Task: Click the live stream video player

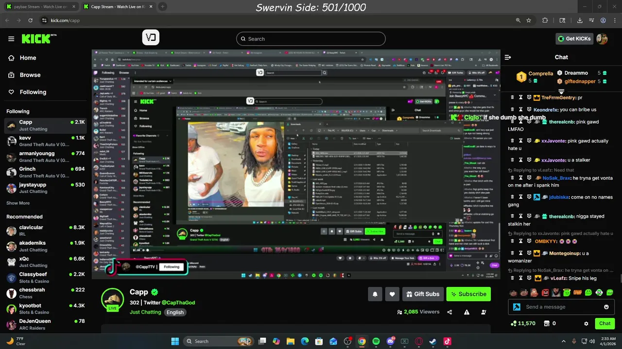Action: point(296,164)
